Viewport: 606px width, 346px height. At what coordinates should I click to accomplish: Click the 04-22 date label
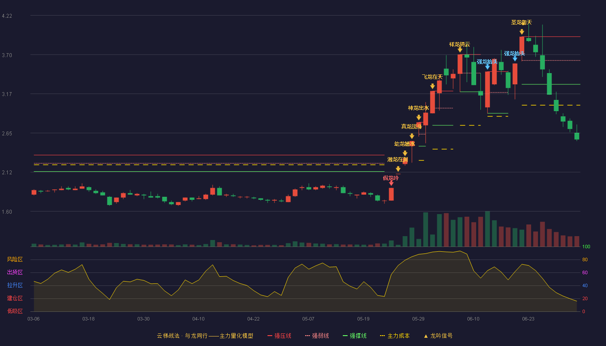coord(253,319)
